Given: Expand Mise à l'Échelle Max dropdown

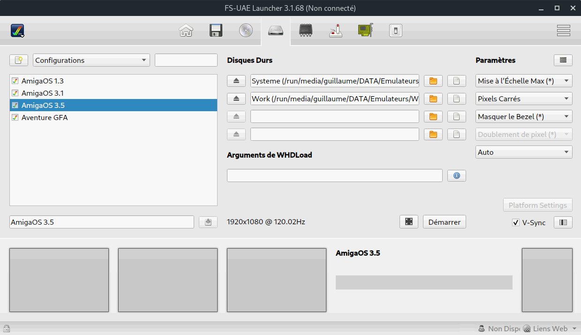Looking at the screenshot, I should [x=524, y=81].
